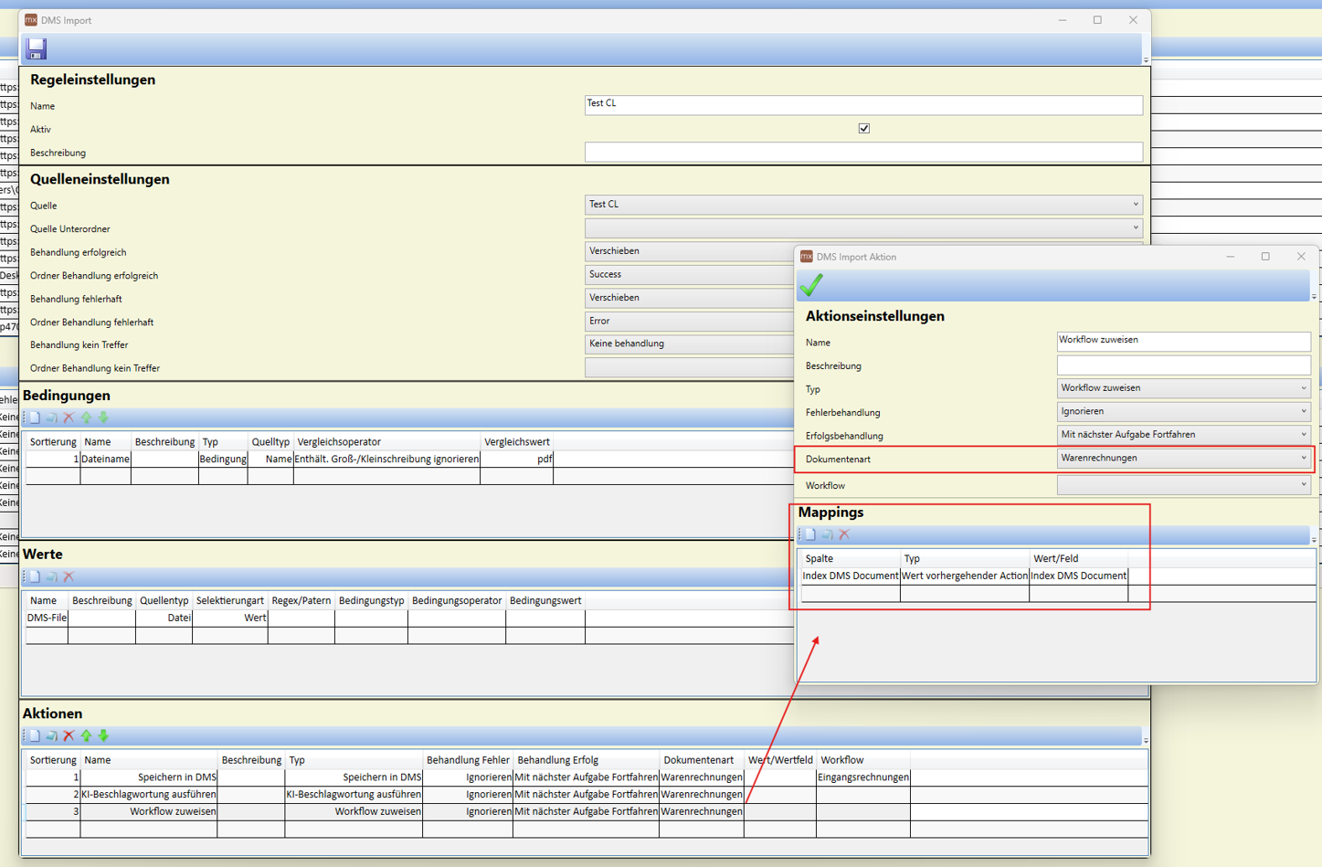Add a new action in Aktionen toolbar

[34, 735]
